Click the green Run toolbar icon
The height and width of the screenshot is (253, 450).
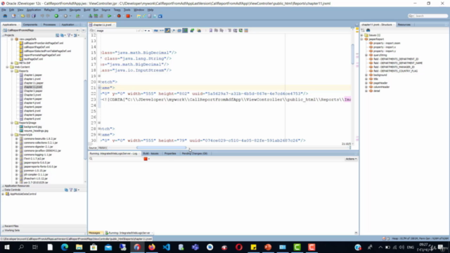110,16
